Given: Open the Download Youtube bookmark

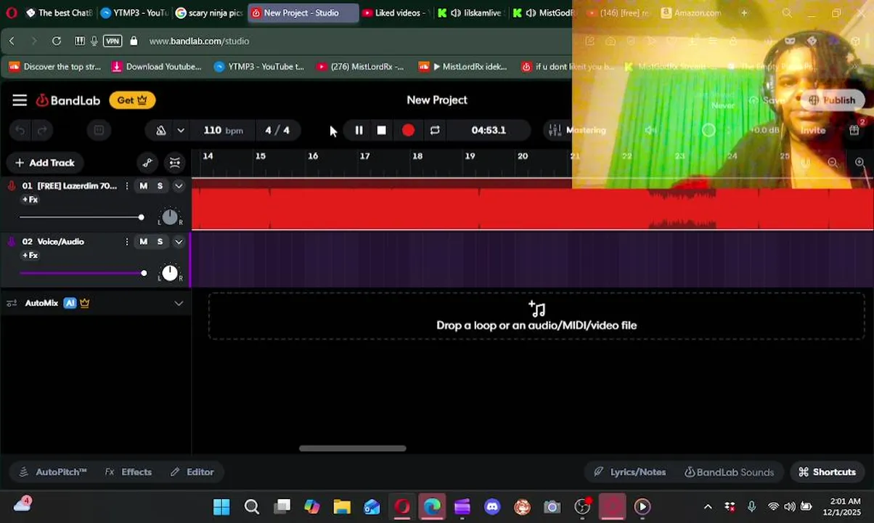Looking at the screenshot, I should pos(156,67).
